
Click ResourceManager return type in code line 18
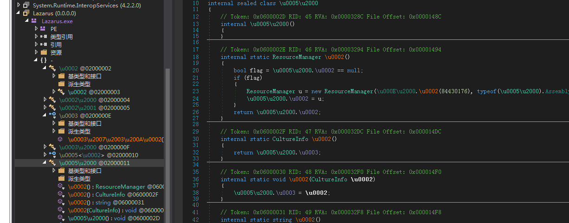296,57
